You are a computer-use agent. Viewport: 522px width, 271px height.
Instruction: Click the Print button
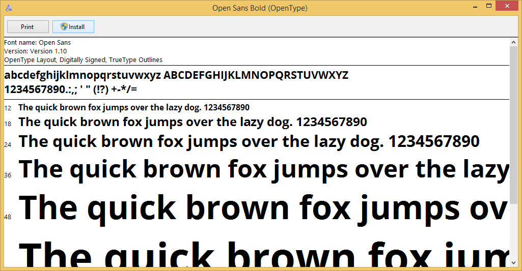tap(28, 27)
